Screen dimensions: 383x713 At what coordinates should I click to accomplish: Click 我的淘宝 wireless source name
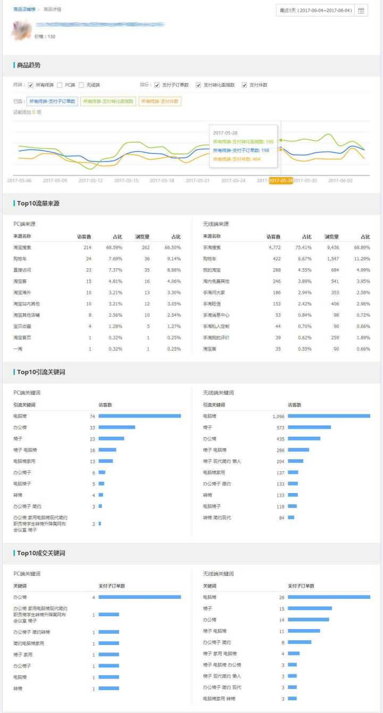[212, 270]
